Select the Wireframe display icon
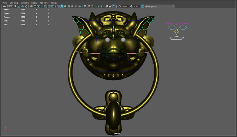The width and height of the screenshot is (237, 137). pyautogui.click(x=58, y=6)
